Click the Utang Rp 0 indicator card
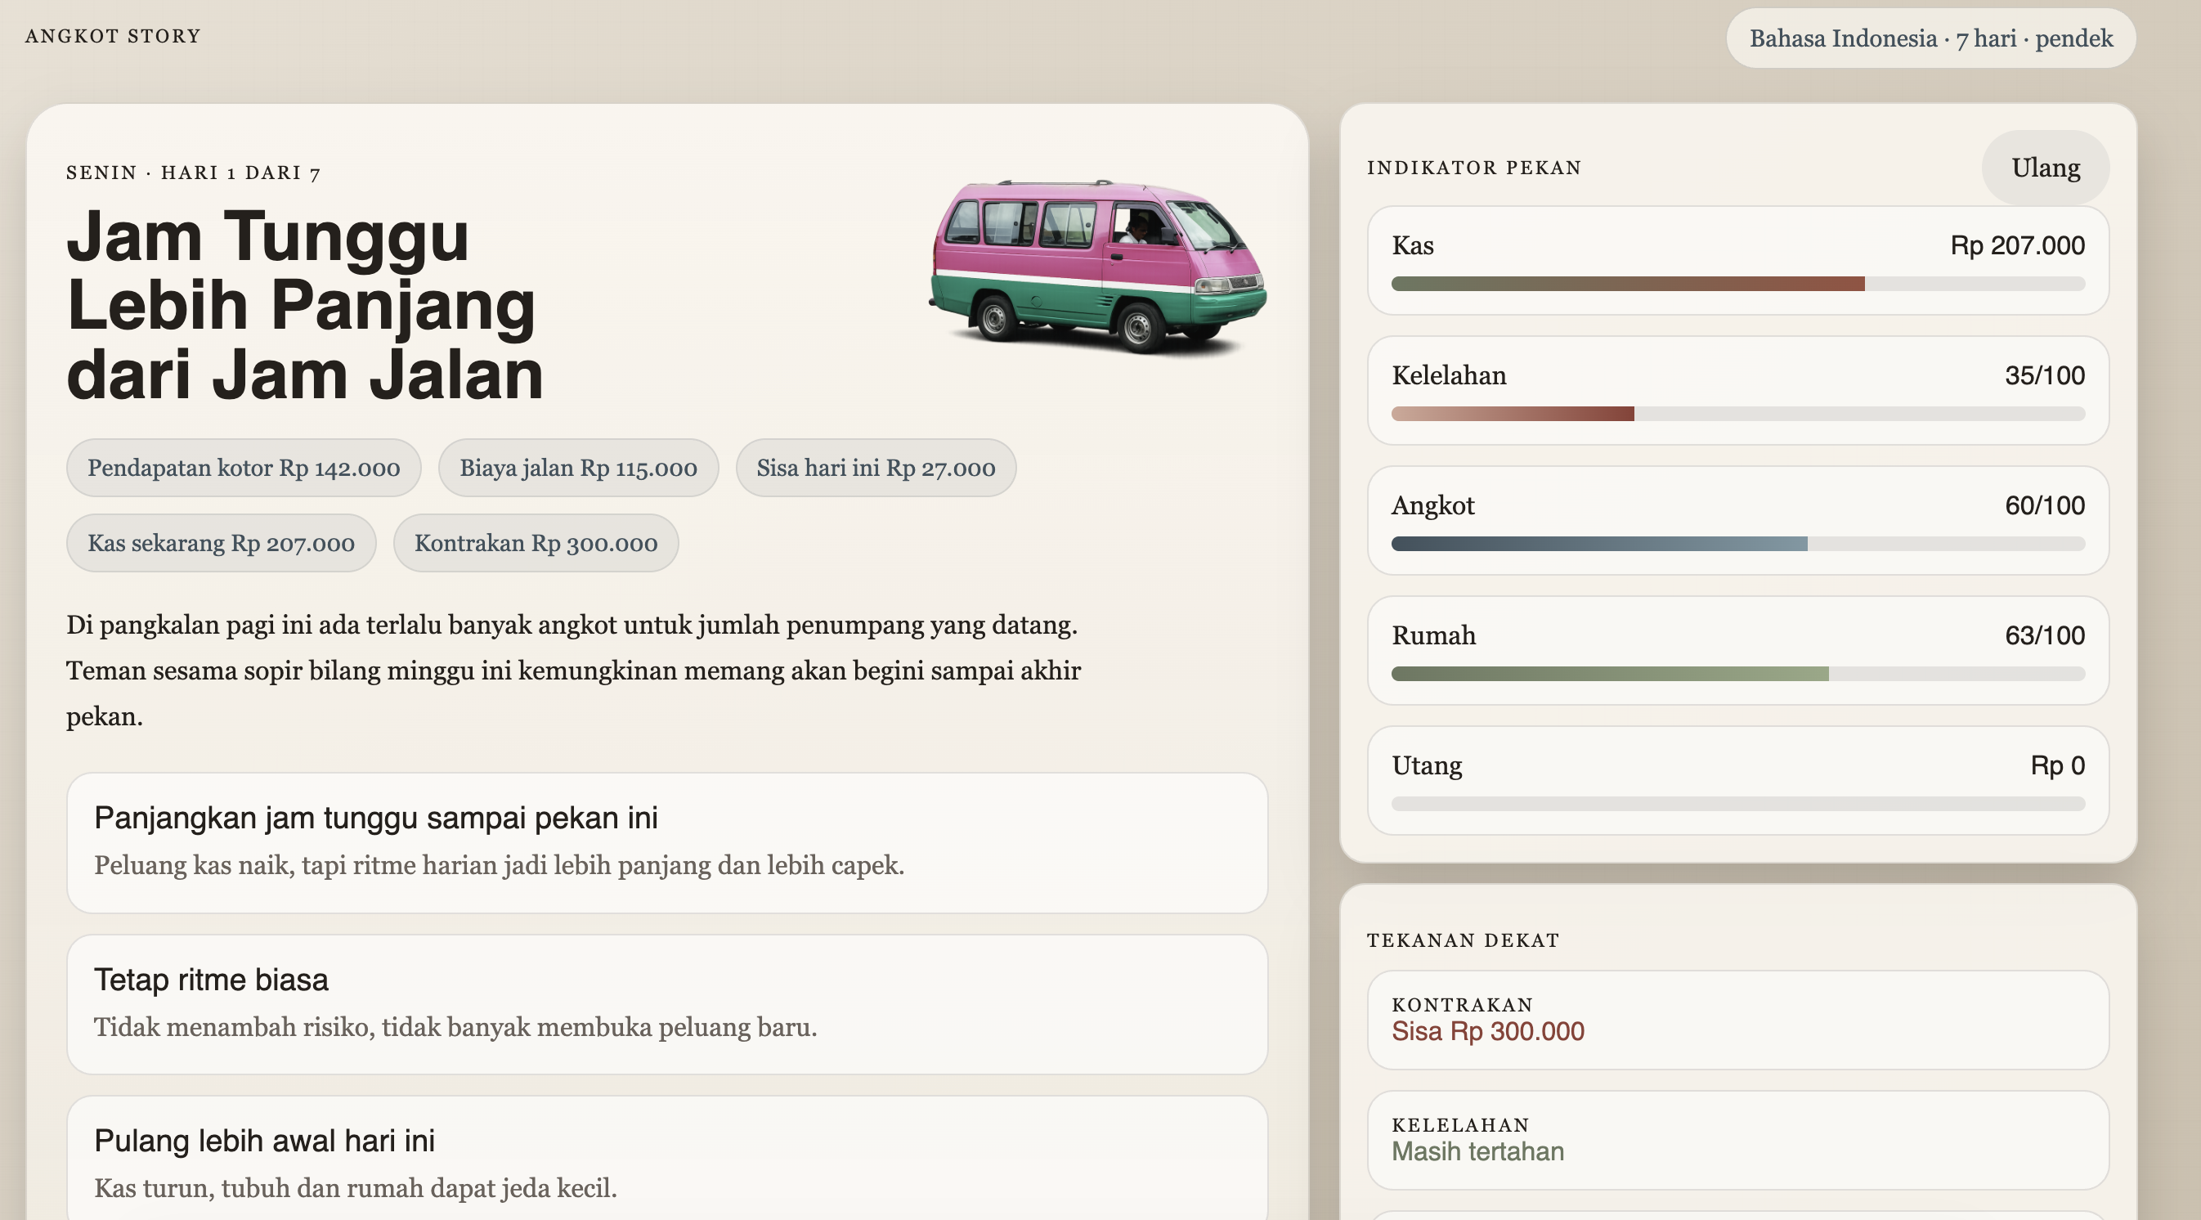2201x1220 pixels. click(x=1737, y=779)
